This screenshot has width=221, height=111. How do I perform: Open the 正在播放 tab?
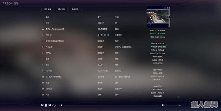click(x=48, y=9)
